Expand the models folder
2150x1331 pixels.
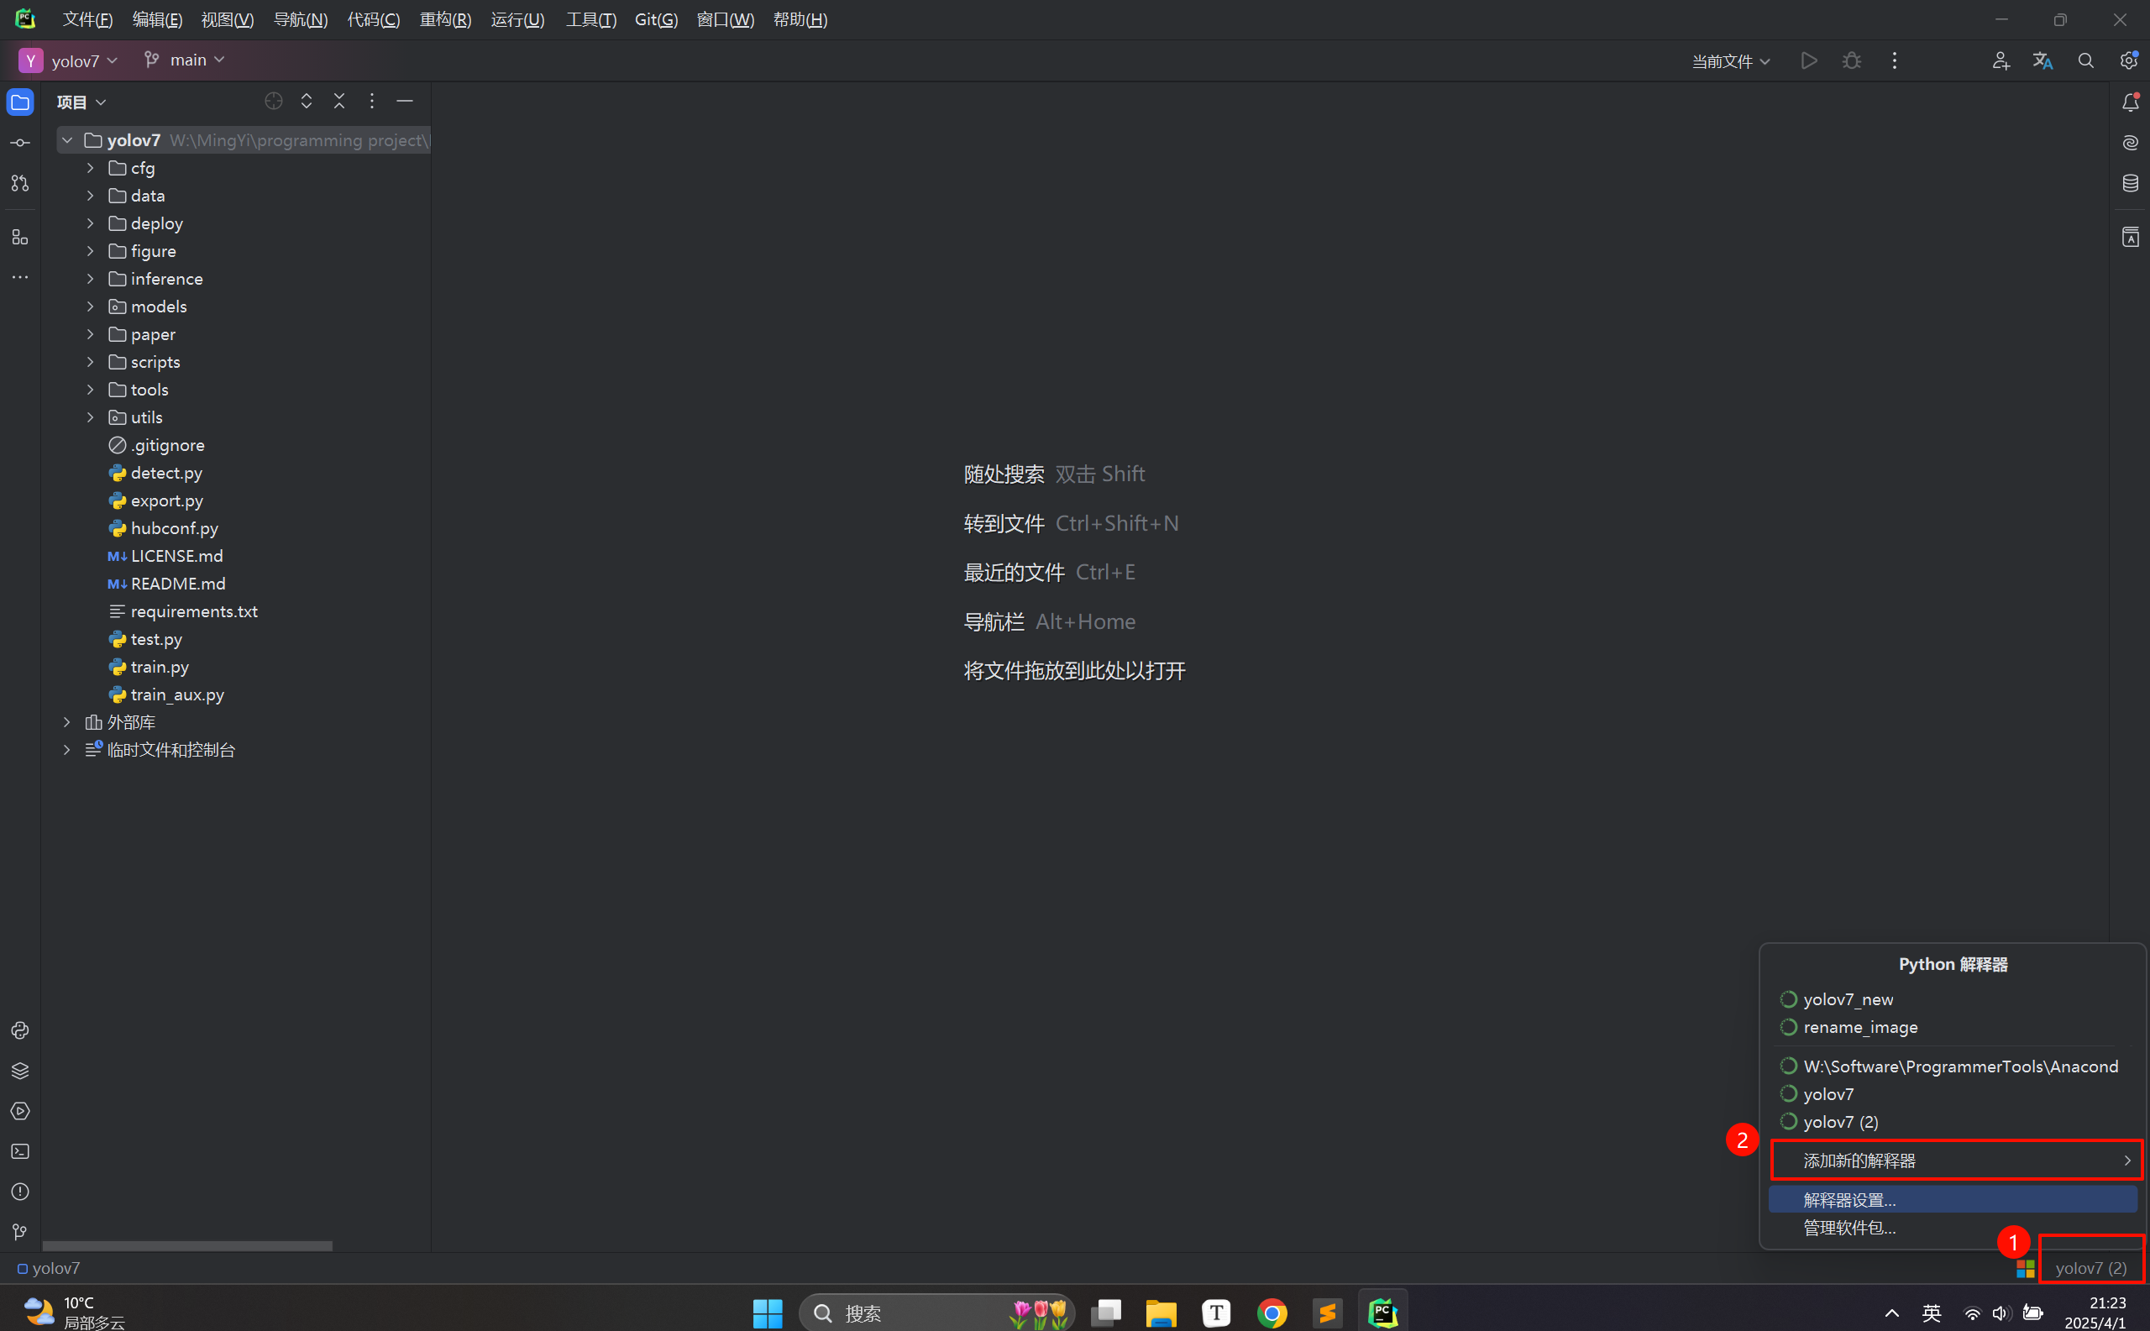click(x=90, y=307)
